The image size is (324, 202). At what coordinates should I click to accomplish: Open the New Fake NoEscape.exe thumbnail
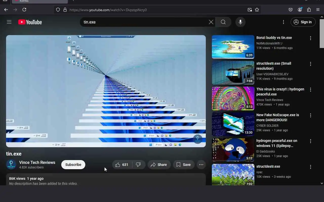pyautogui.click(x=233, y=124)
